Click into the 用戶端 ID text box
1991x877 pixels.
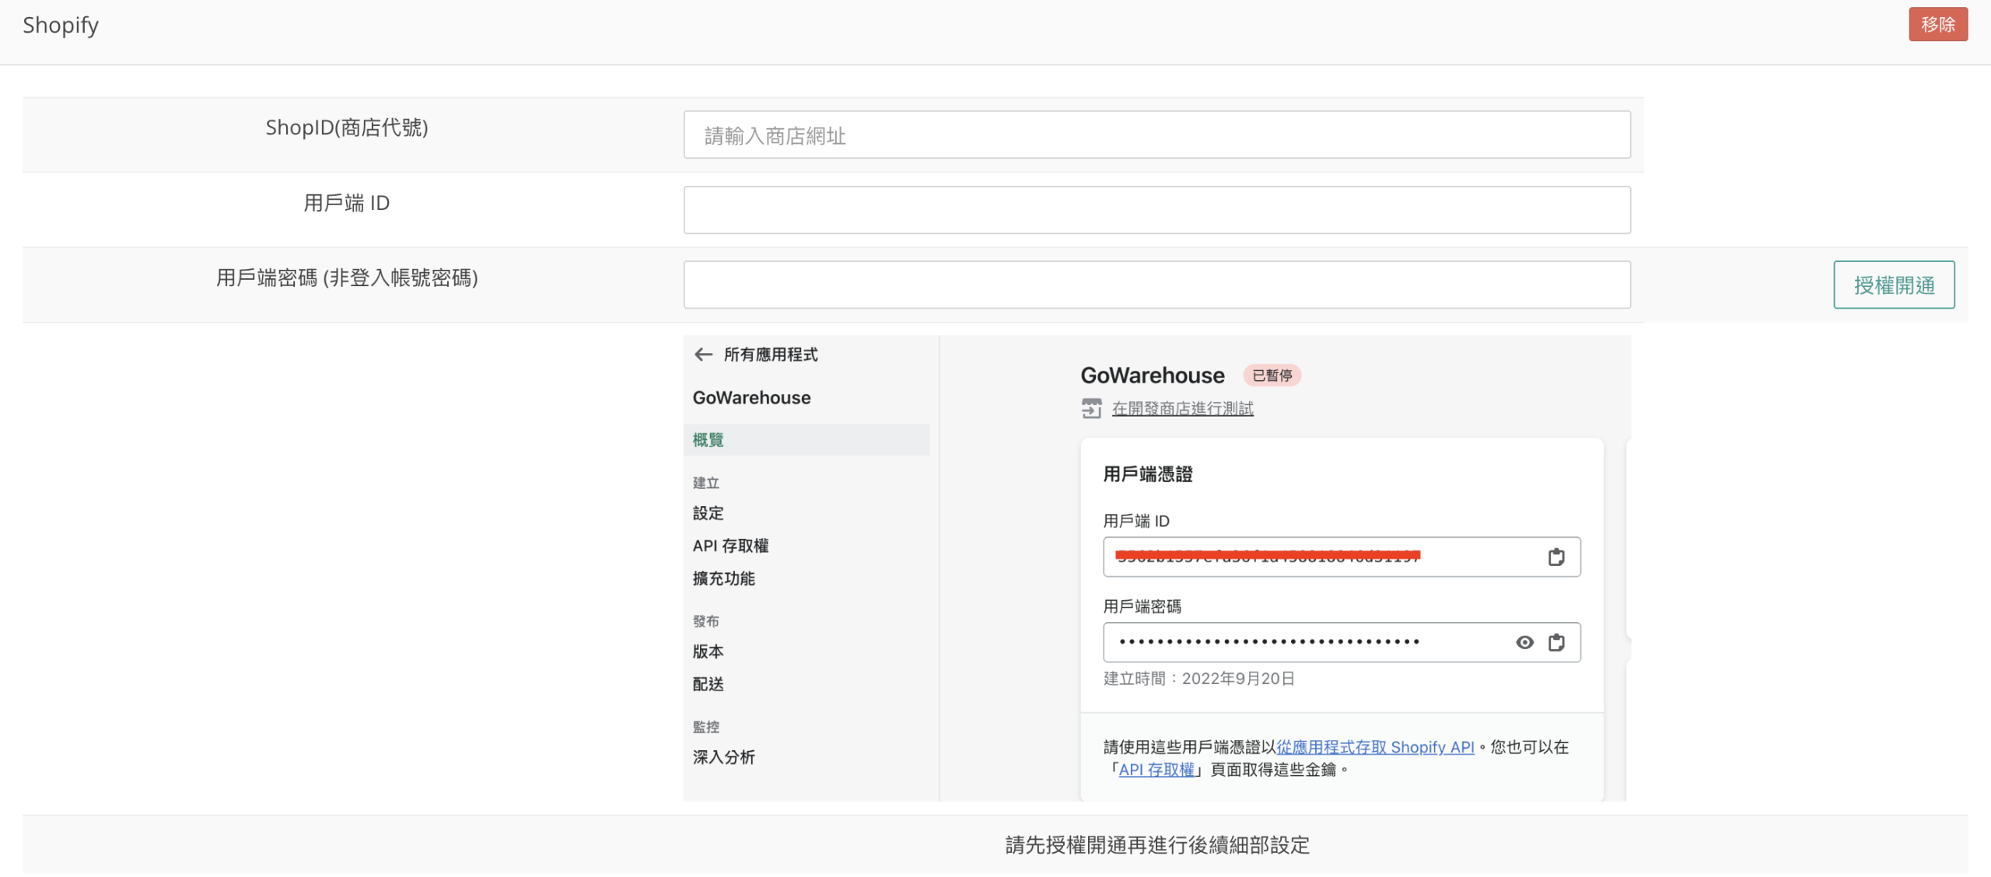(x=1156, y=210)
